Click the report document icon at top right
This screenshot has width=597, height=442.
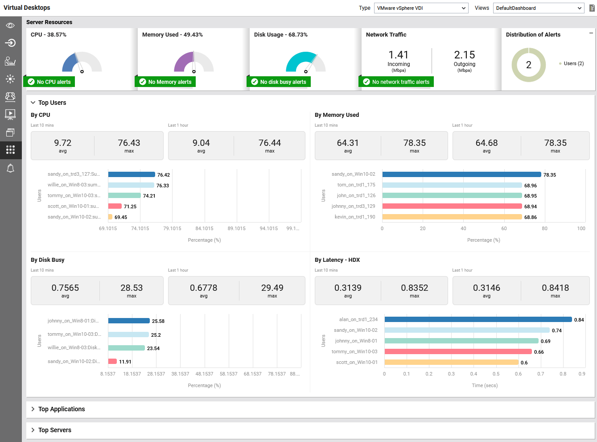[592, 8]
